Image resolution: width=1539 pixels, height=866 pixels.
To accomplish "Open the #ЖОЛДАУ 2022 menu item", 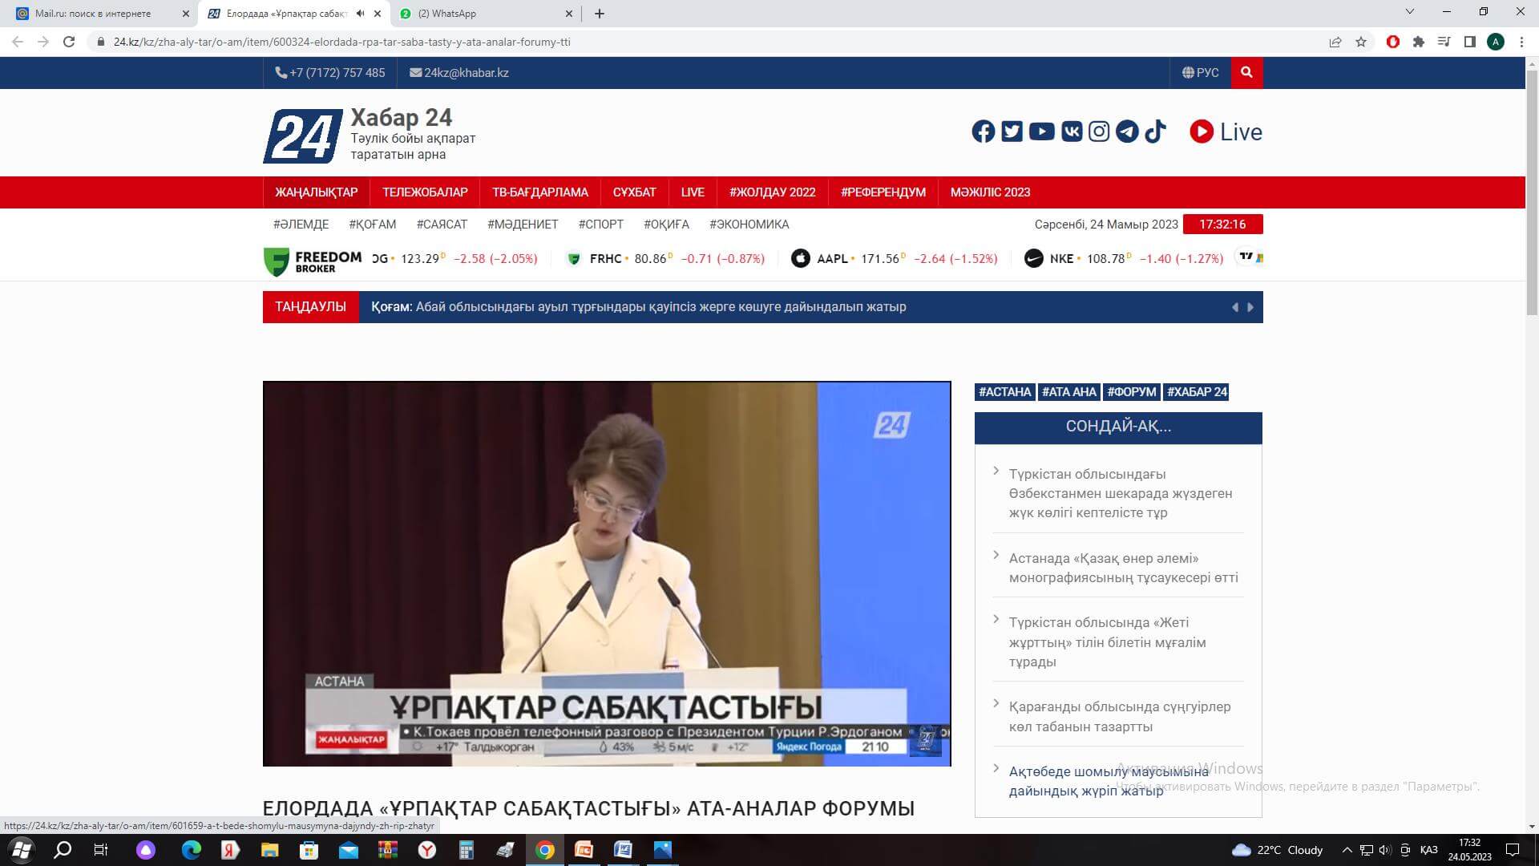I will tap(773, 192).
